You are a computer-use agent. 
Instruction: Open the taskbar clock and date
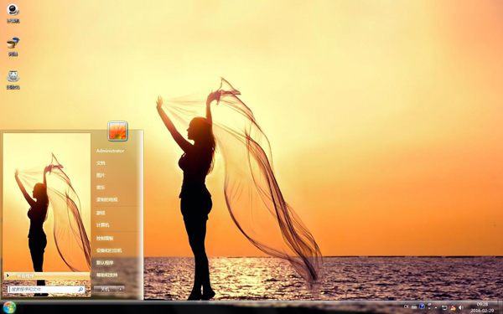pos(482,307)
